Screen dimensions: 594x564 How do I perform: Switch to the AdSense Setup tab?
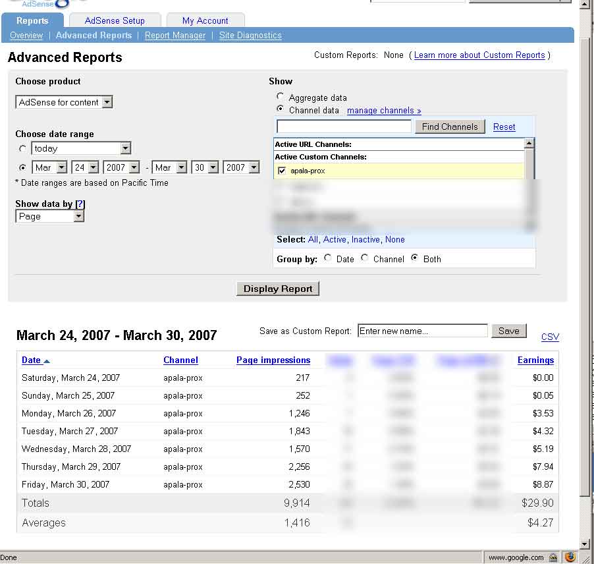(x=115, y=21)
